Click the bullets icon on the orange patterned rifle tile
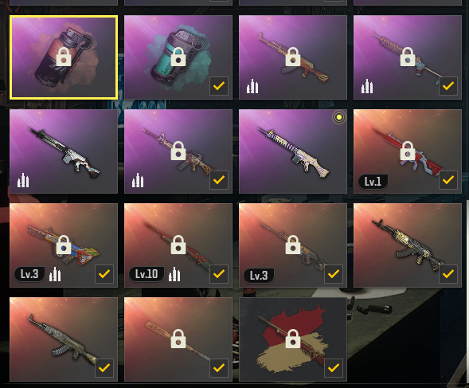Screen dimensions: 469x388 click(252, 86)
